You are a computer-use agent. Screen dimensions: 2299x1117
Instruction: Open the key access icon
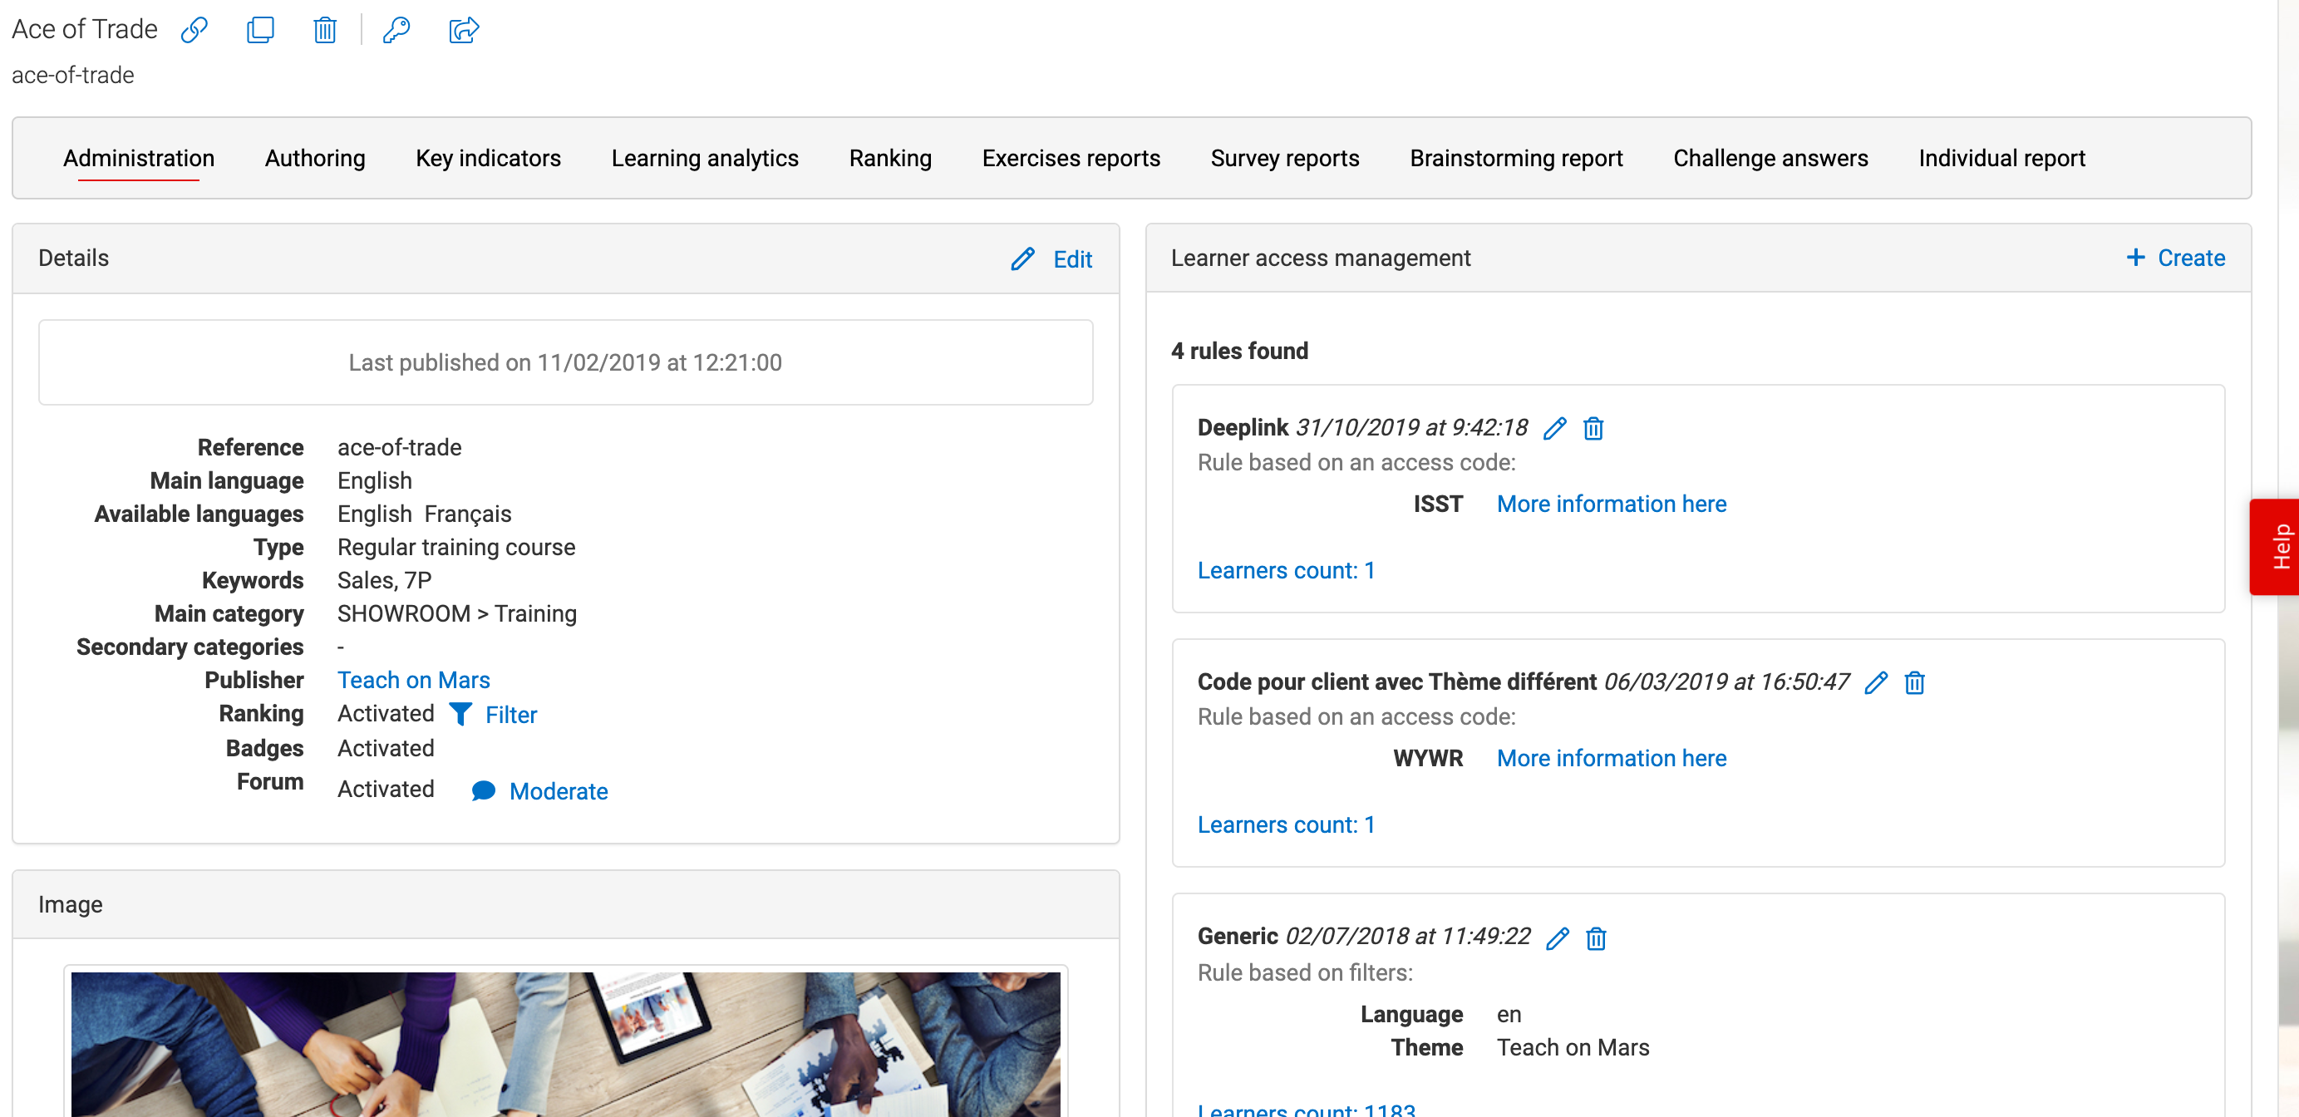(396, 29)
